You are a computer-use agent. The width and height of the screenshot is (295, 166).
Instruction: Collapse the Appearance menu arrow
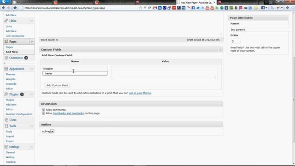32,69
